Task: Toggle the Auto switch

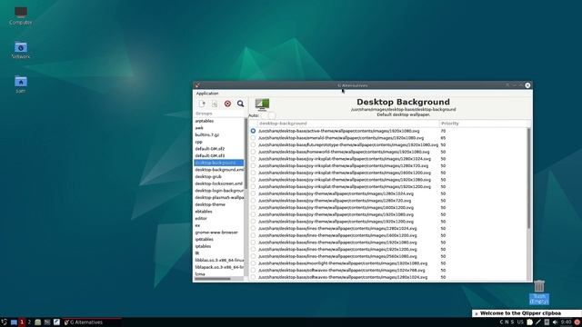Action: tap(267, 115)
